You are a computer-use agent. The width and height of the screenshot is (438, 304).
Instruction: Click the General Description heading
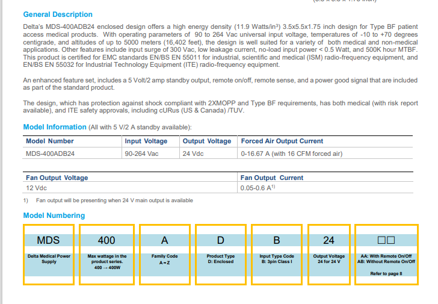(x=58, y=14)
